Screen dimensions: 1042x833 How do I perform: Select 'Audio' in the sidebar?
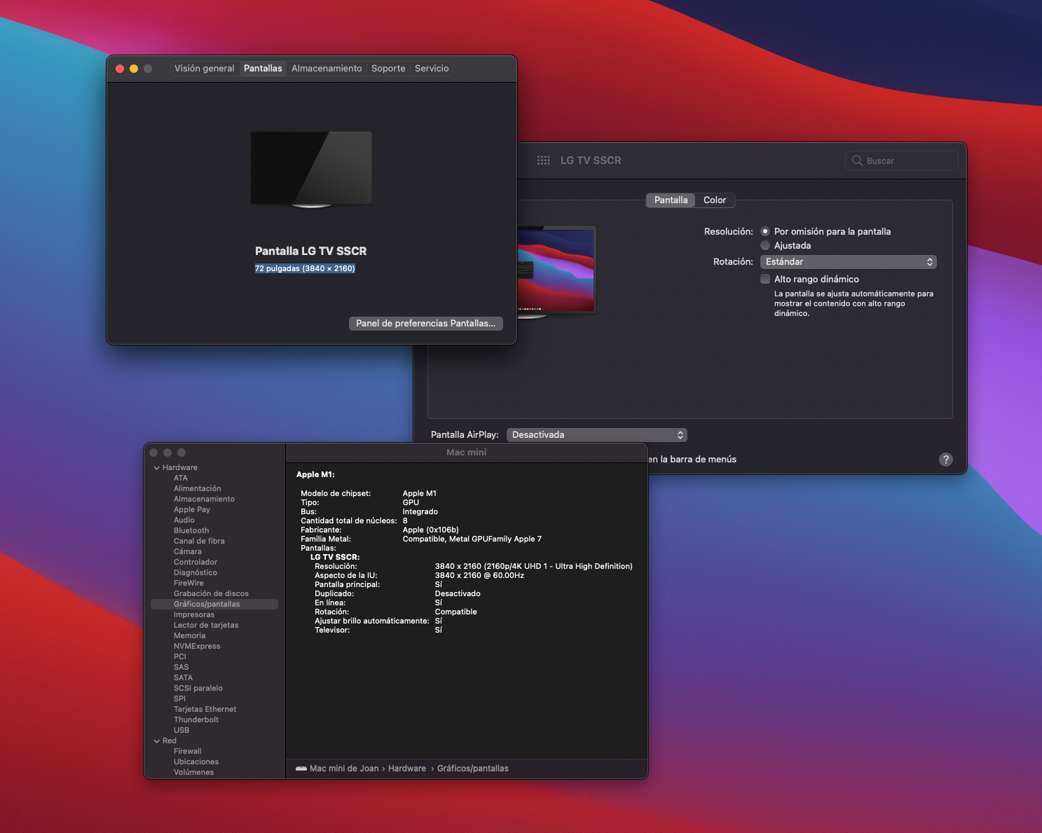184,520
